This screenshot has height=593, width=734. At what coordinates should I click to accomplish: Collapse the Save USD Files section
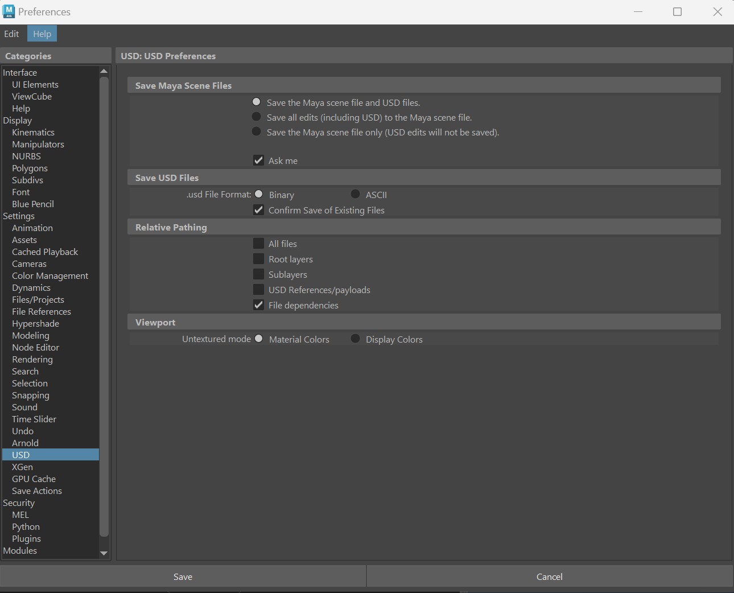(424, 178)
